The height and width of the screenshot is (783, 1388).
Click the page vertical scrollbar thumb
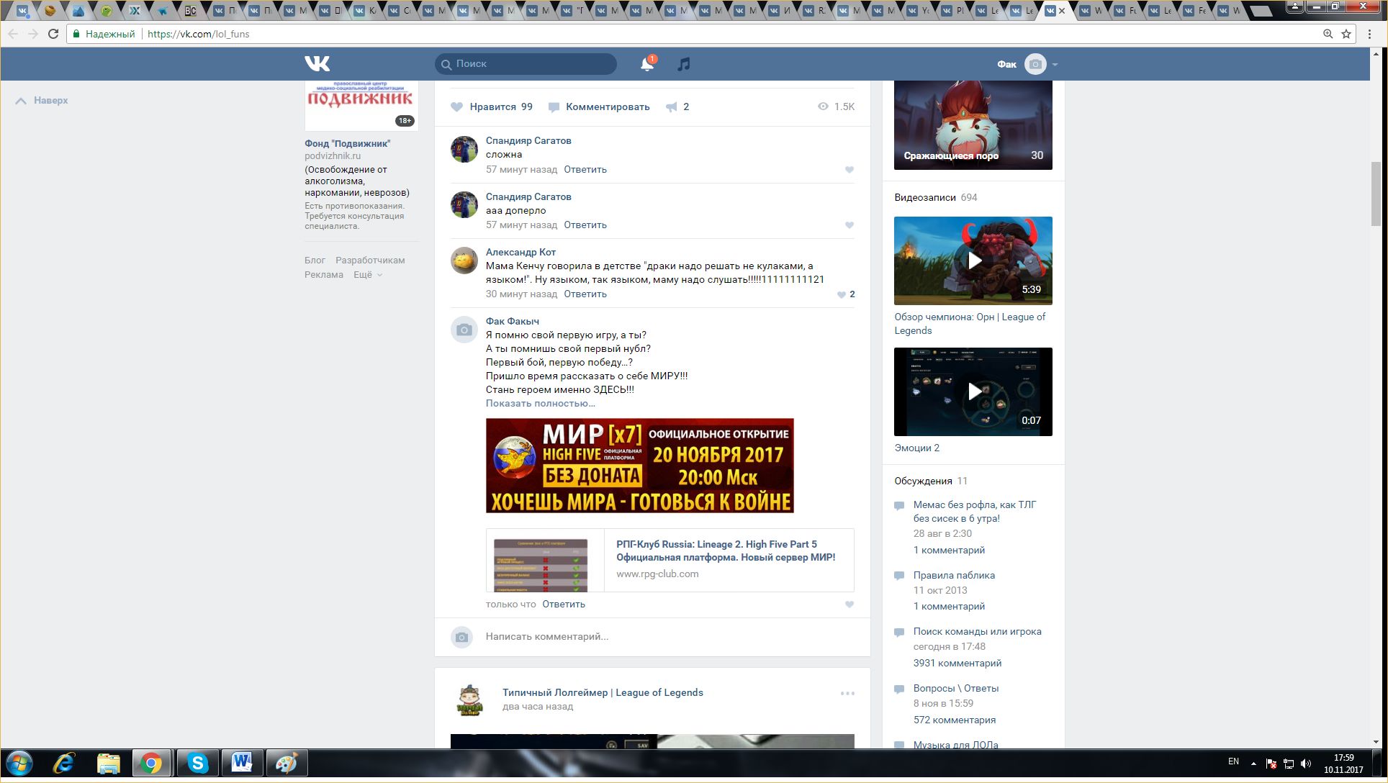(x=1376, y=194)
